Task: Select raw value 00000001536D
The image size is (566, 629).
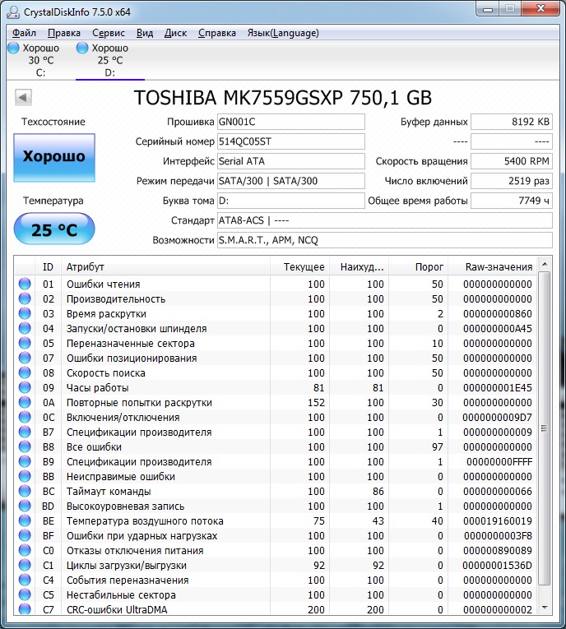Action: (498, 565)
